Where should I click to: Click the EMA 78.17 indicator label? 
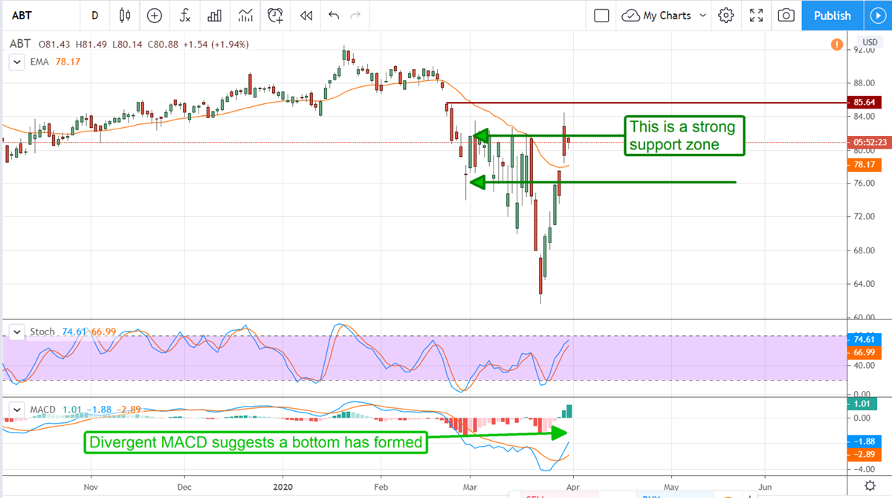55,62
